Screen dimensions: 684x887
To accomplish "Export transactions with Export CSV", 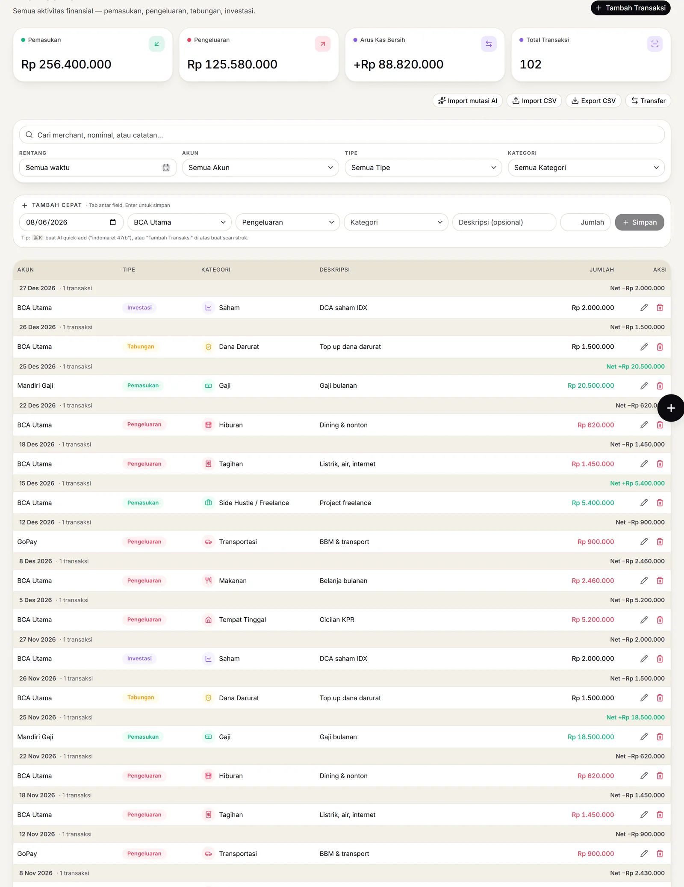I will pyautogui.click(x=593, y=101).
